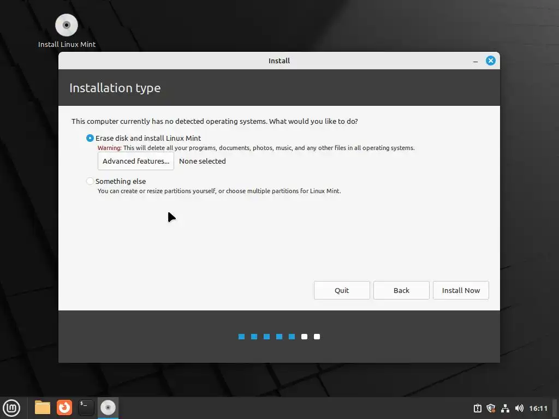Click the red 'Warning:' text
The height and width of the screenshot is (419, 559).
109,148
